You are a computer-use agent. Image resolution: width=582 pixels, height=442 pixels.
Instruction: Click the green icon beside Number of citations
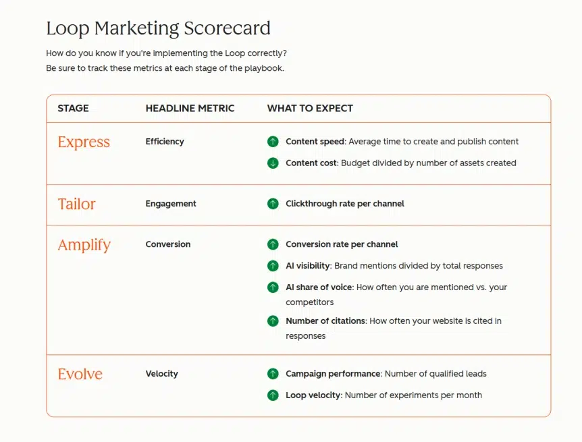[x=273, y=321]
